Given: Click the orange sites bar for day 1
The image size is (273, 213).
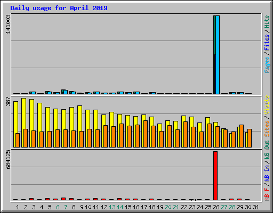Looking at the screenshot, I should click(18, 140).
